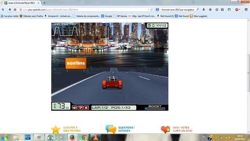Viewport: 250px width, 141px height.
Task: Open the HP application in taskbar
Action: 50,137
